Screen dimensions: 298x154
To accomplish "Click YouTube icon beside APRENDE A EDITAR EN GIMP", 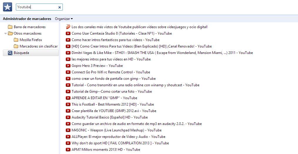I will click(x=68, y=98).
